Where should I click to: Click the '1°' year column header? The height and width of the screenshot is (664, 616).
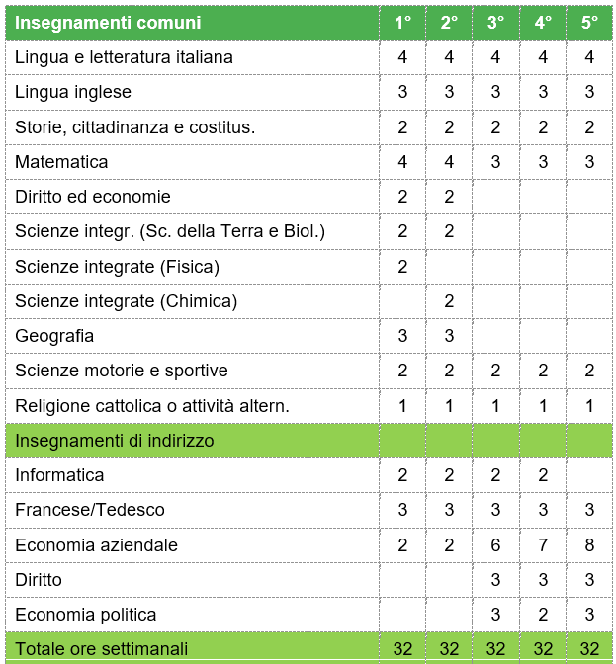402,22
